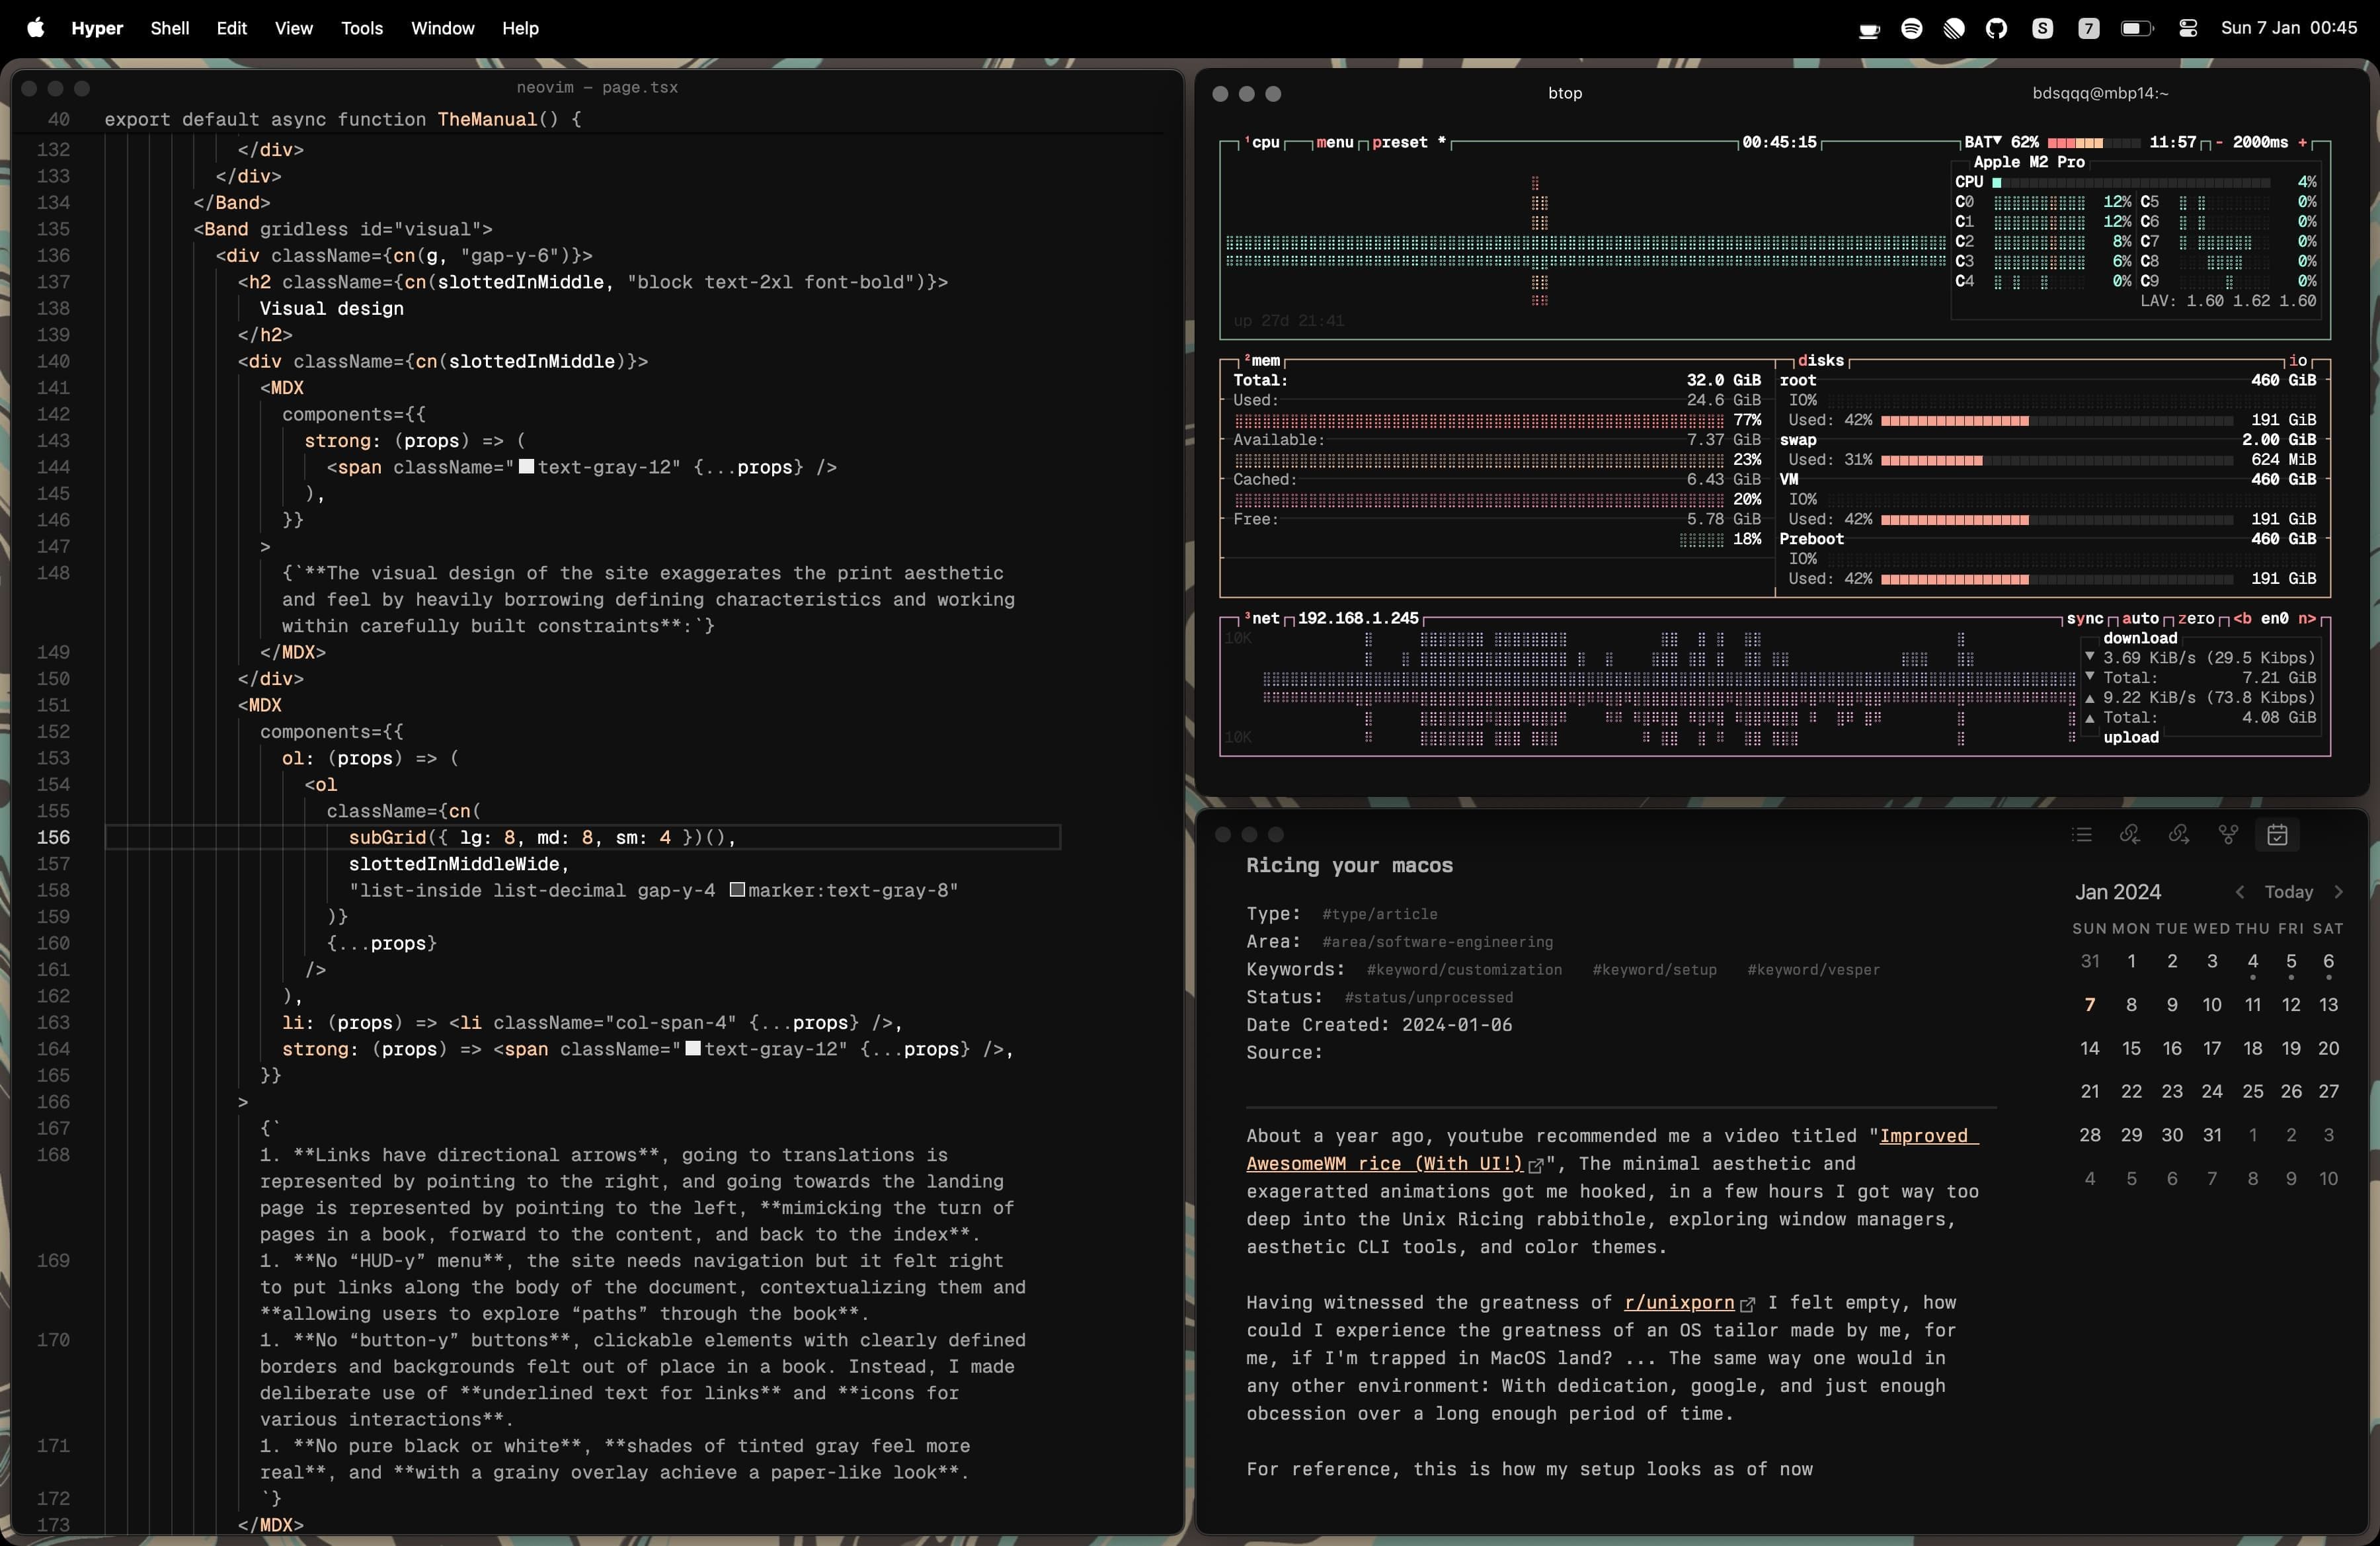The height and width of the screenshot is (1546, 2380).
Task: Click the GitHub icon in the menu bar
Action: (x=1997, y=28)
